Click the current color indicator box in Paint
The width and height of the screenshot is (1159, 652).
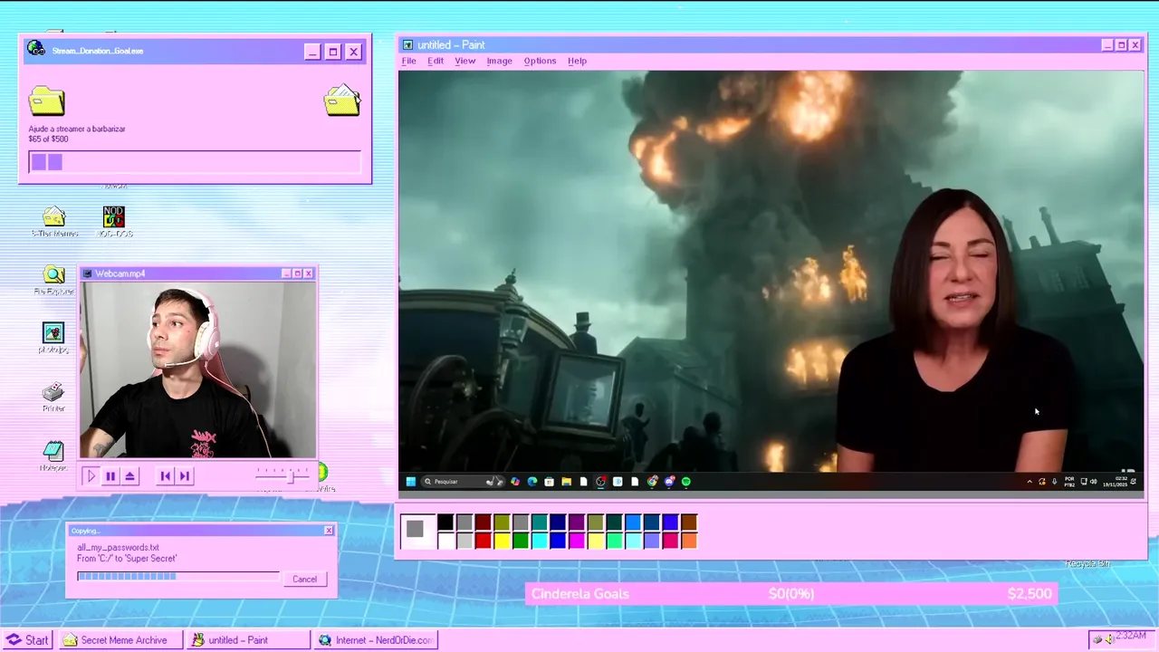click(416, 532)
